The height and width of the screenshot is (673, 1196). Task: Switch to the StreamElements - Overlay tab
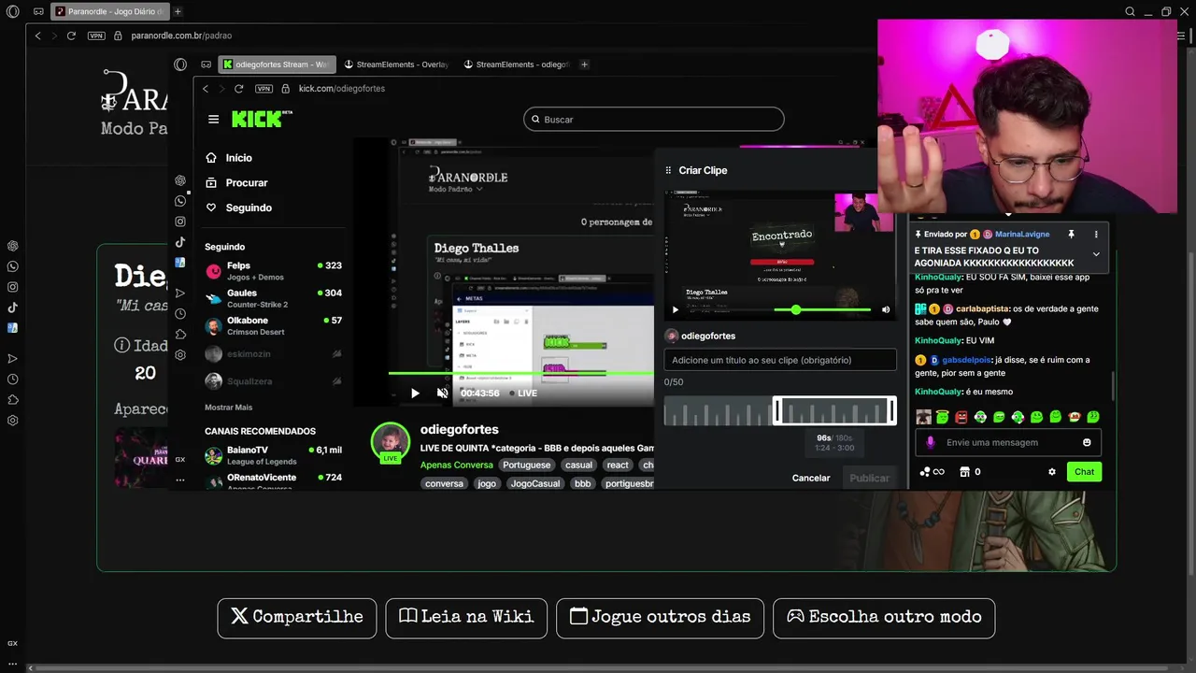point(396,64)
